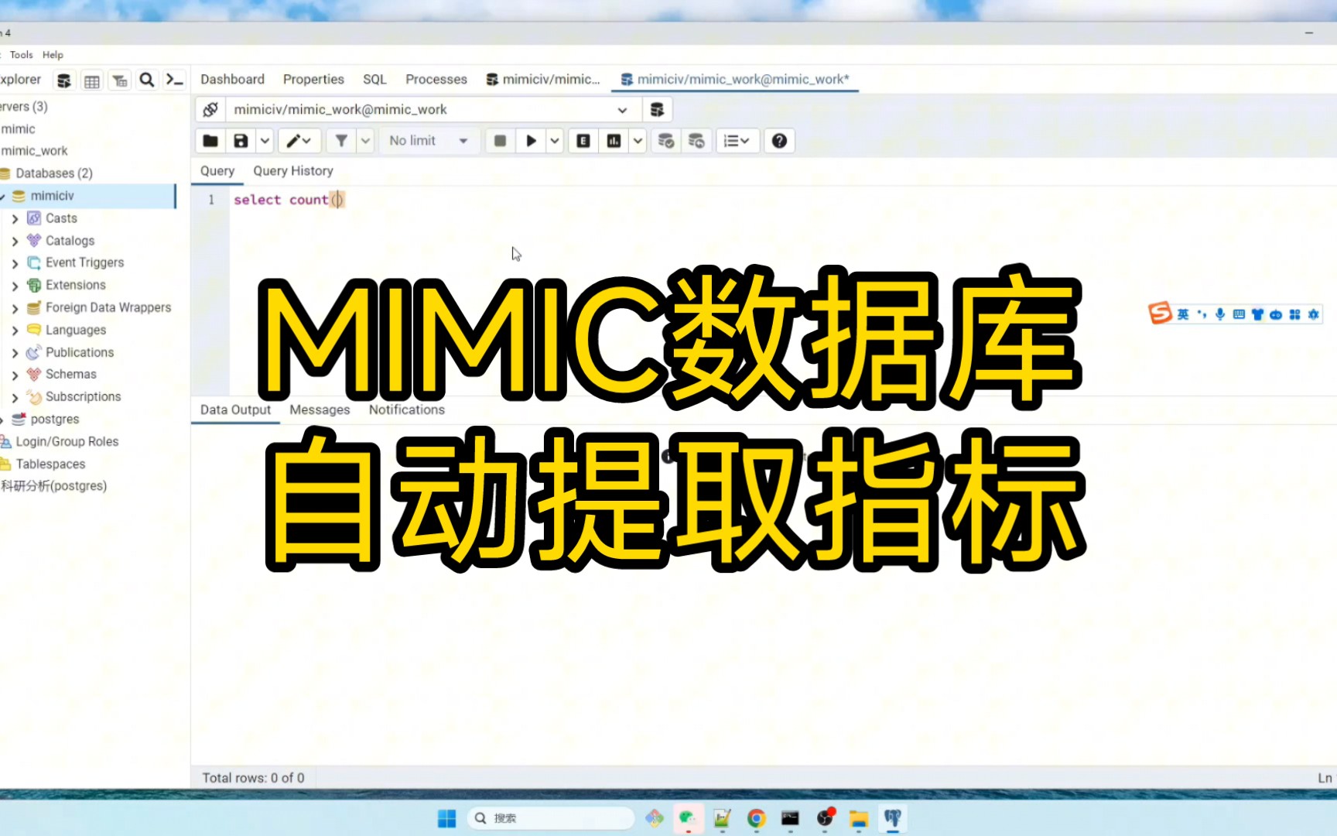Select Event Triggers tree item
Image resolution: width=1337 pixels, height=836 pixels.
84,263
